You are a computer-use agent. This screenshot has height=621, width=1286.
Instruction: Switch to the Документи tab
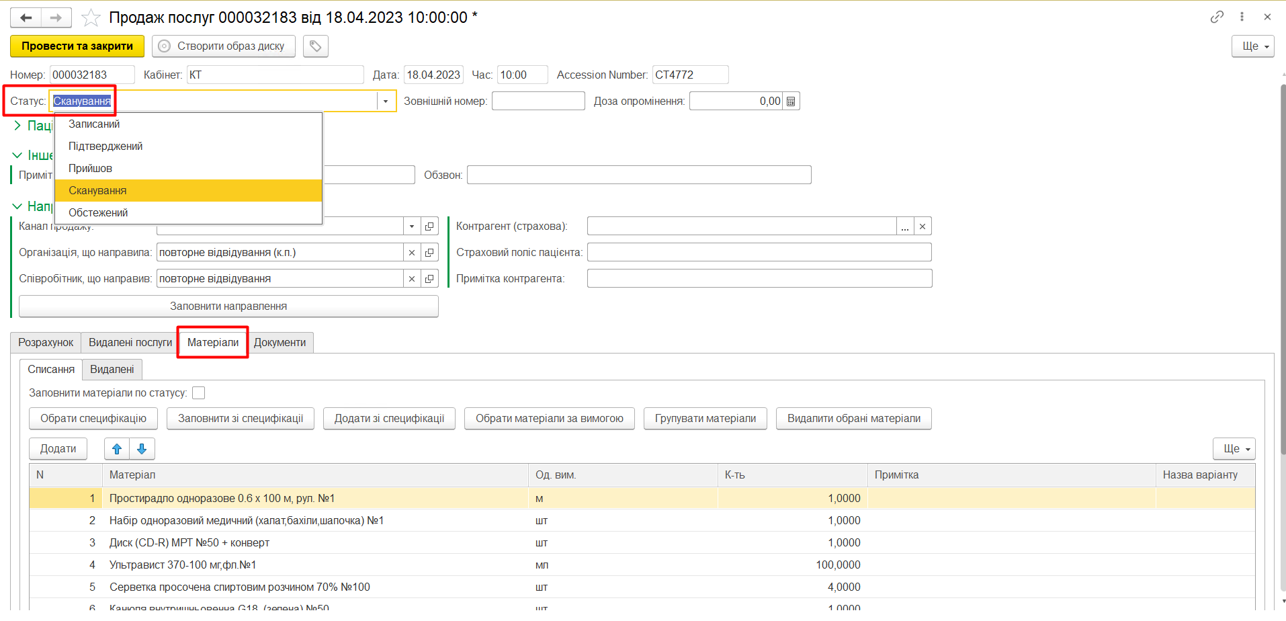(280, 343)
